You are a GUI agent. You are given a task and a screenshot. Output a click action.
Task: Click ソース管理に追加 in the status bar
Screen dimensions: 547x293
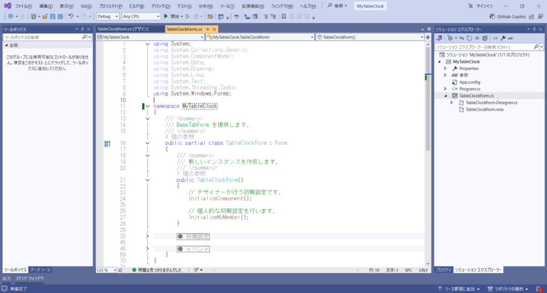(459, 289)
